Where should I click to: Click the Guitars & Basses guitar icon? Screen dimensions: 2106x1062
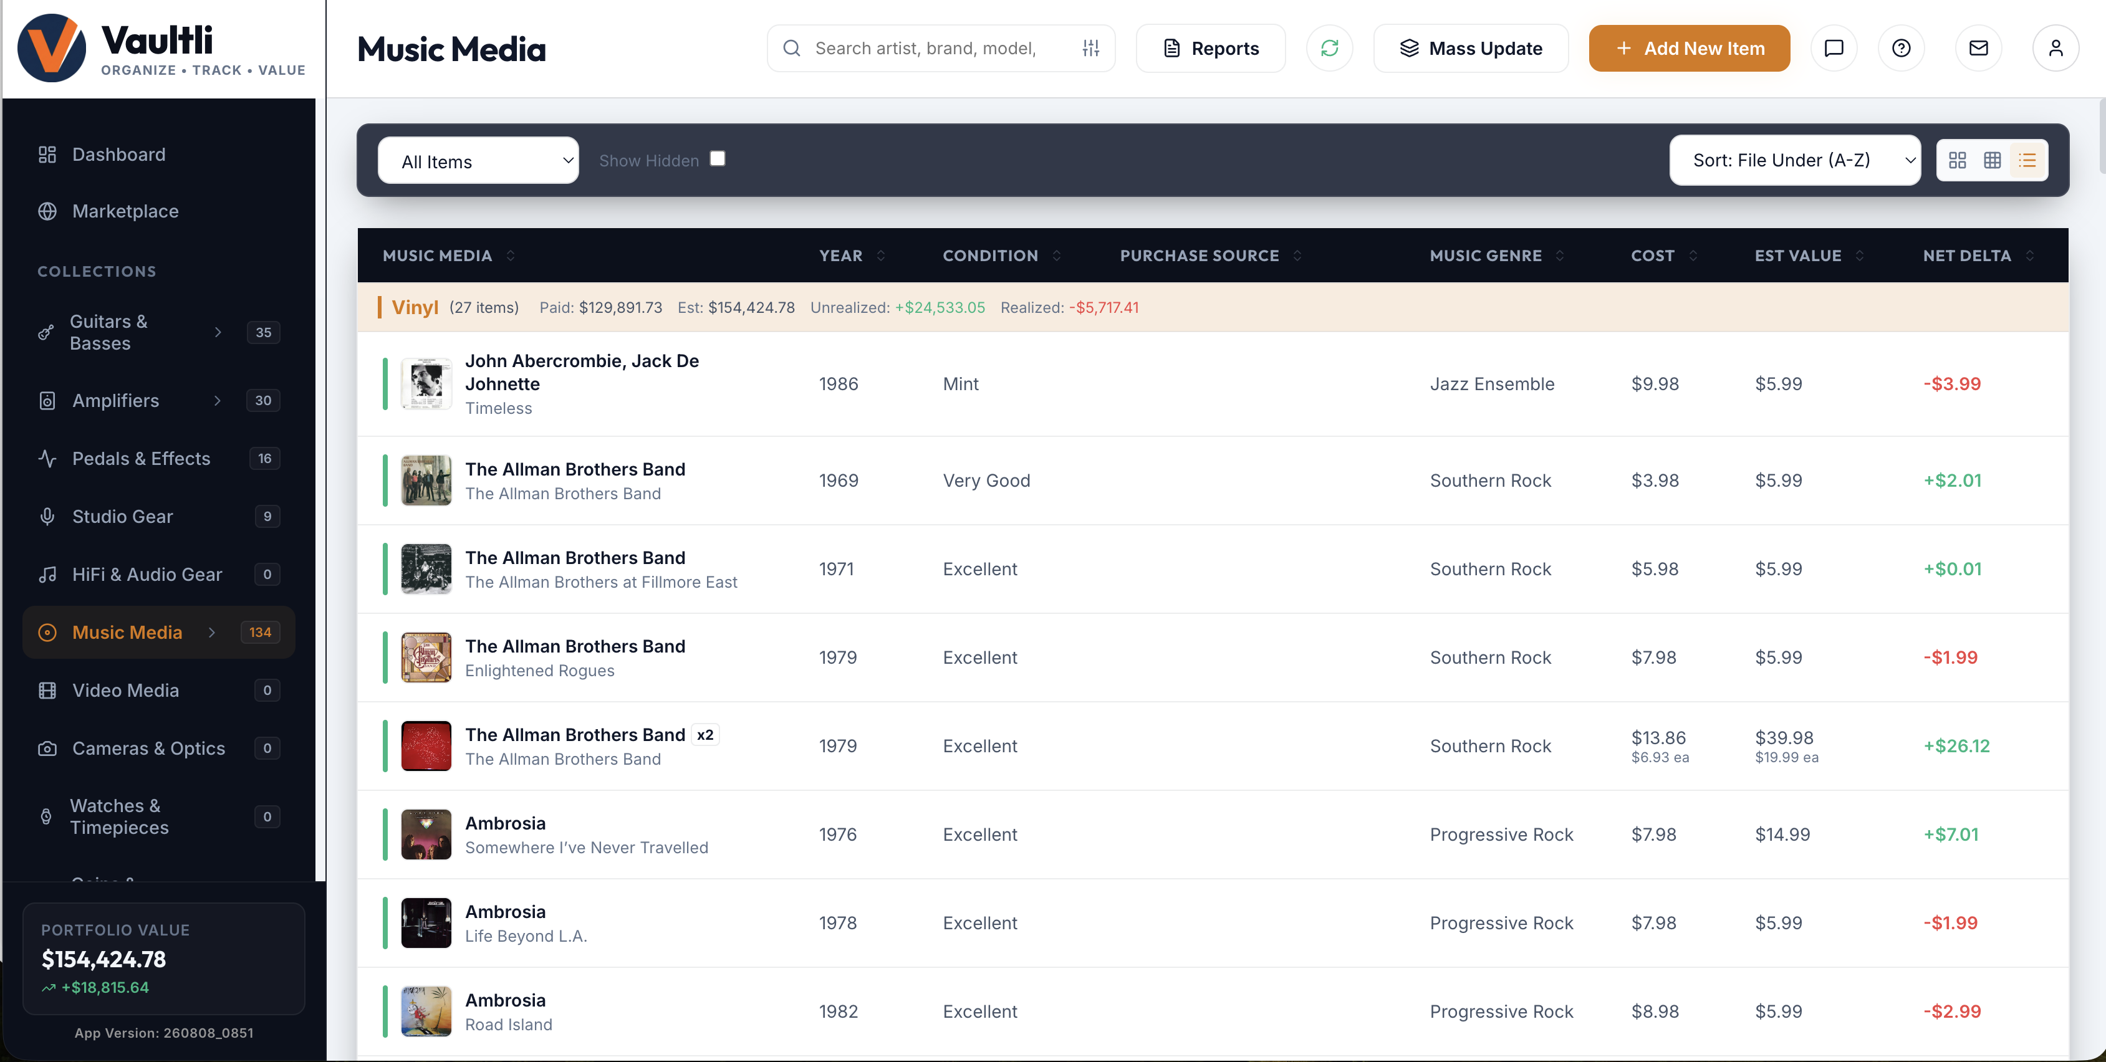(46, 332)
